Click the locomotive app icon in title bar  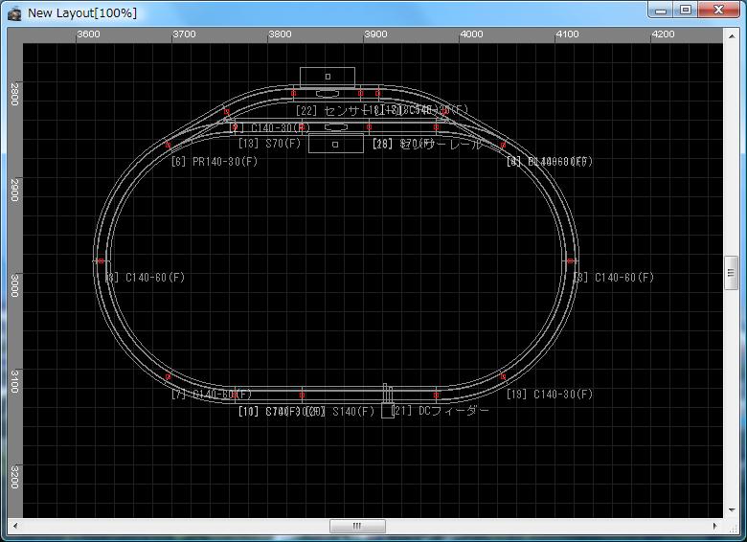(x=14, y=13)
